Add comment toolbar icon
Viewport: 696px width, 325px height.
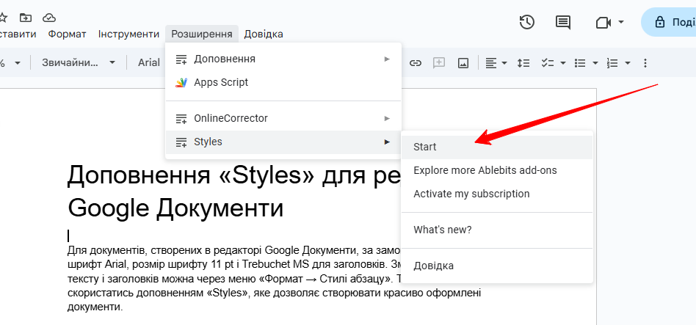(x=439, y=63)
